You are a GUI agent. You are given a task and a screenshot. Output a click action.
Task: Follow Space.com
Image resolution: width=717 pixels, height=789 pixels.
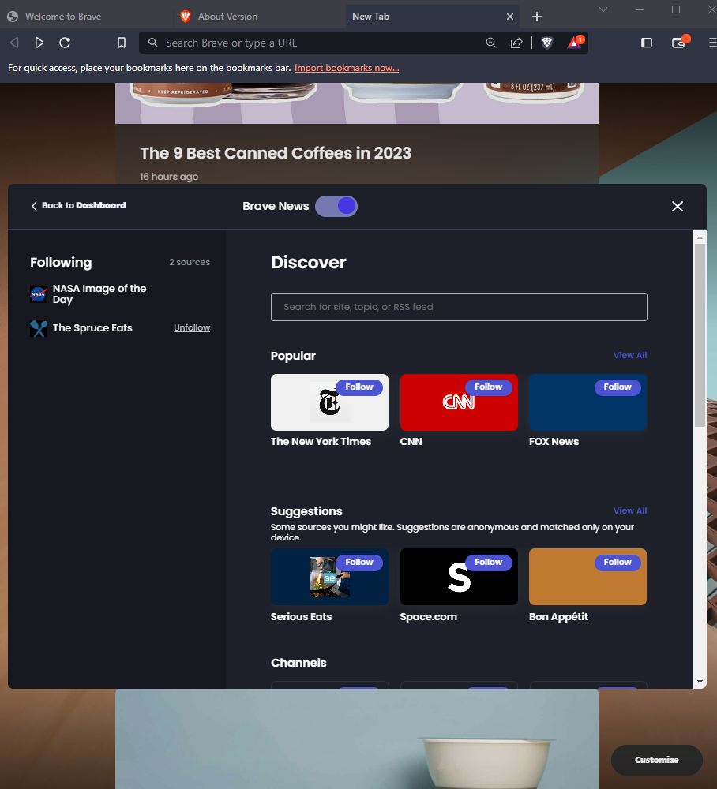(489, 562)
